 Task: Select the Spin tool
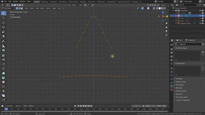(x=4, y=78)
